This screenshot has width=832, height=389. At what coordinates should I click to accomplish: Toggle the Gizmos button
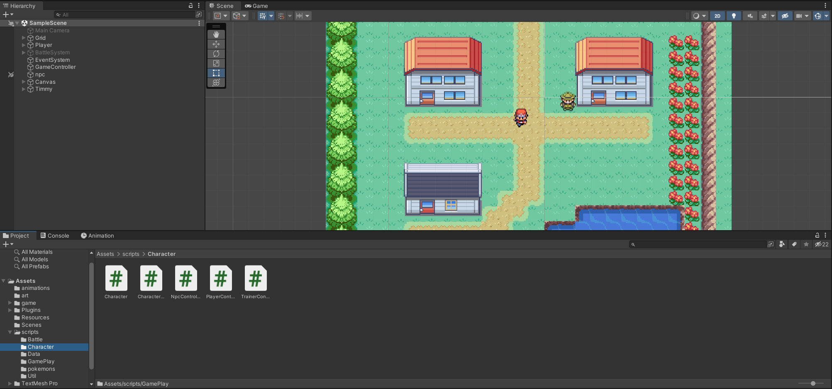coord(817,16)
